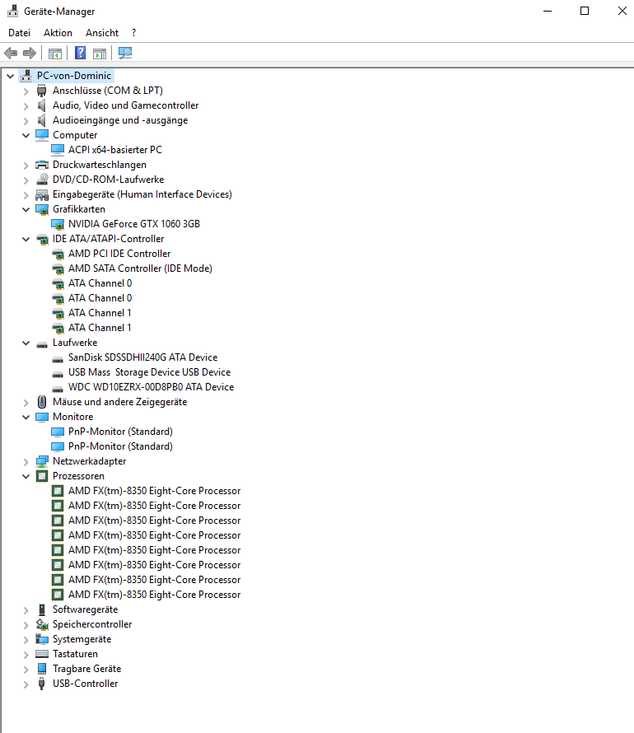Collapse the Prozessoren node
Image resolution: width=634 pixels, height=733 pixels.
tap(26, 476)
